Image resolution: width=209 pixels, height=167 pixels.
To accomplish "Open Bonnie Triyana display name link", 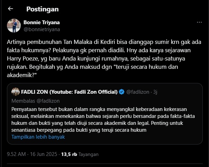I will [x=42, y=22].
